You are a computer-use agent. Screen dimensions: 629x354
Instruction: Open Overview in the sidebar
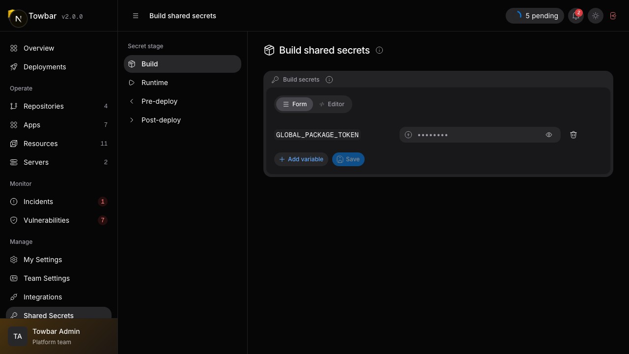[58, 48]
